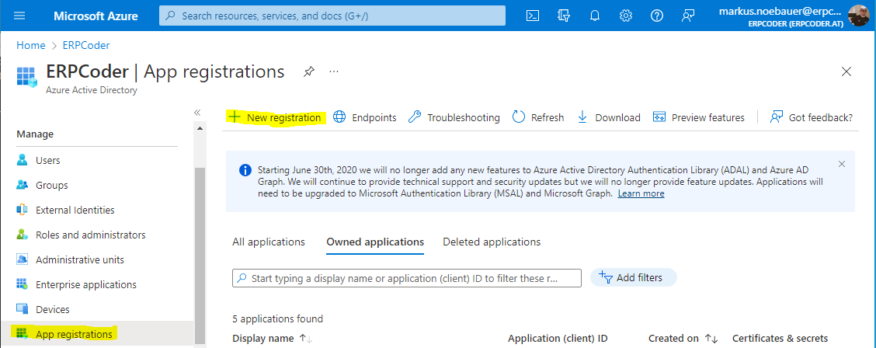The image size is (876, 348).
Task: Dismiss the ADAL information banner
Action: coord(842,164)
